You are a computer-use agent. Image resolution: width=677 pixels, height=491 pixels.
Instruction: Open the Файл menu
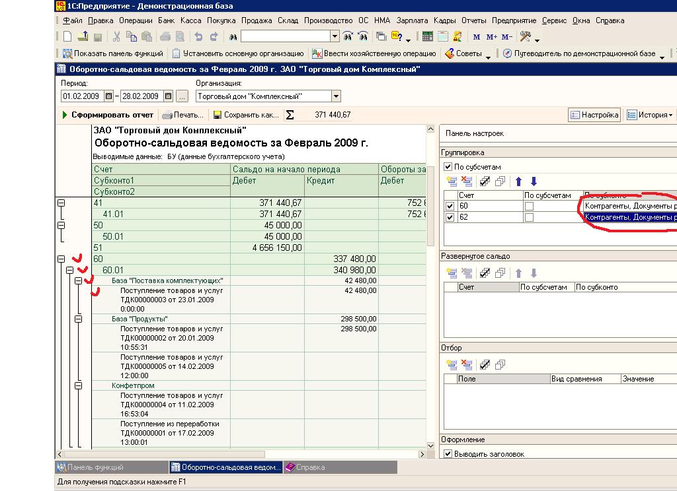point(72,20)
